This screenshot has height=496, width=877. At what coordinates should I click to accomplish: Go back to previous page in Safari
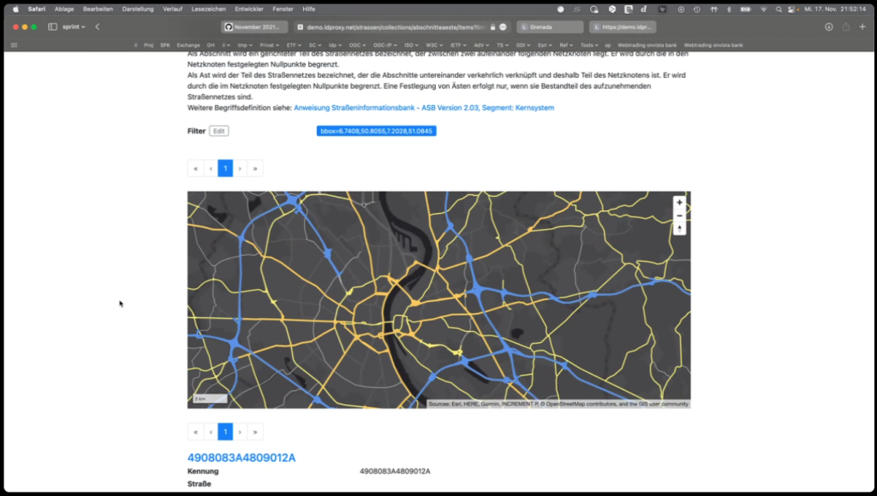98,27
